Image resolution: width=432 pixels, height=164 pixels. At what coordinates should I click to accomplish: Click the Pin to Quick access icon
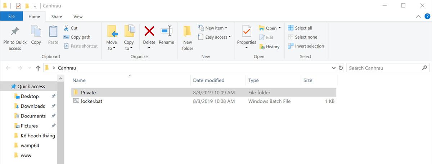[x=15, y=32]
